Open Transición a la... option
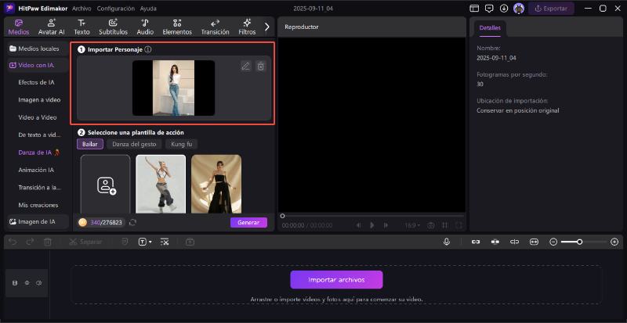The width and height of the screenshot is (627, 323). coord(38,187)
